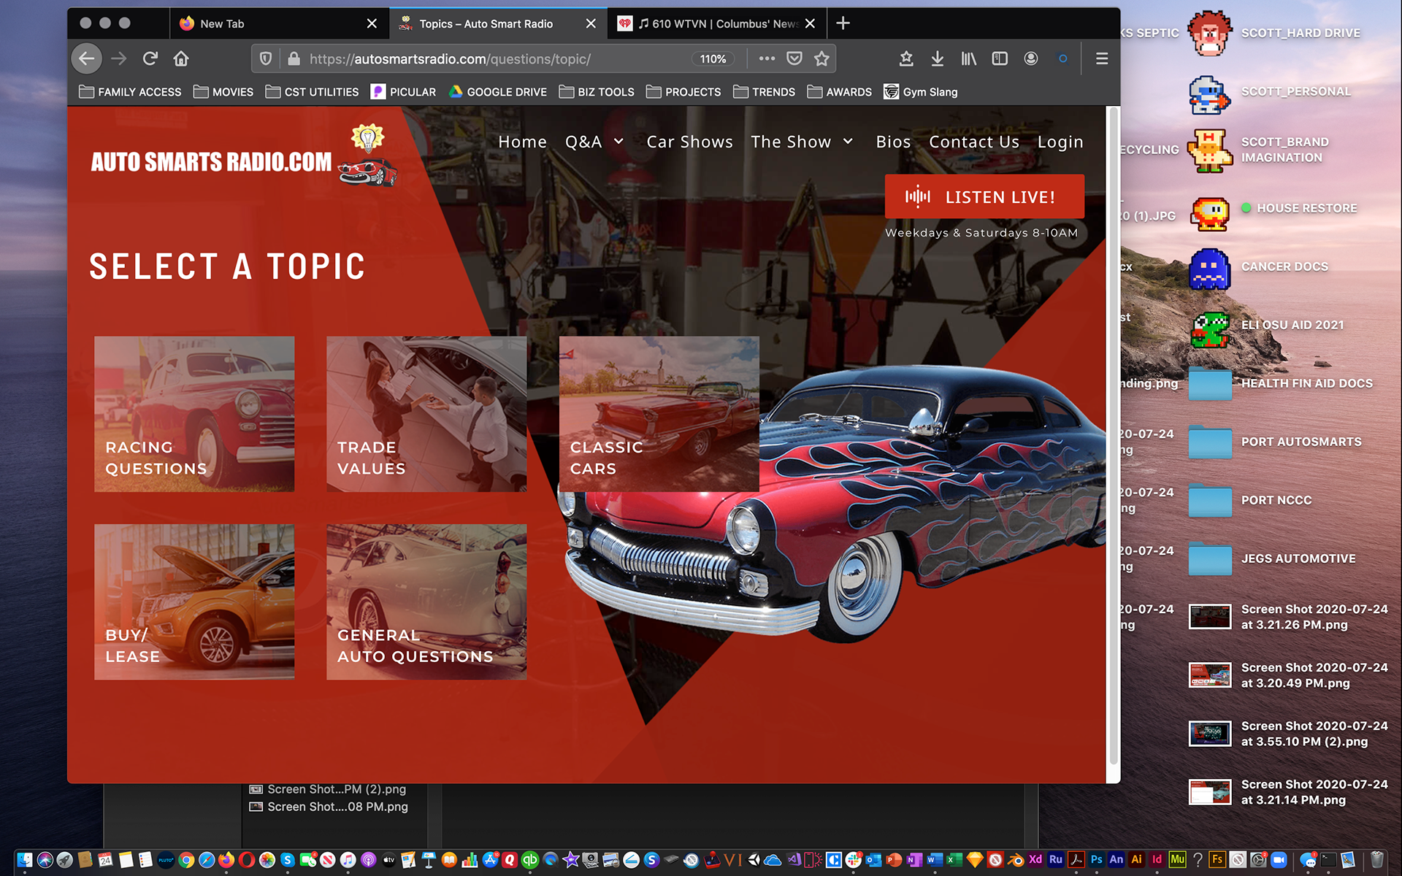Save page to Pocket
1402x876 pixels.
click(x=794, y=58)
